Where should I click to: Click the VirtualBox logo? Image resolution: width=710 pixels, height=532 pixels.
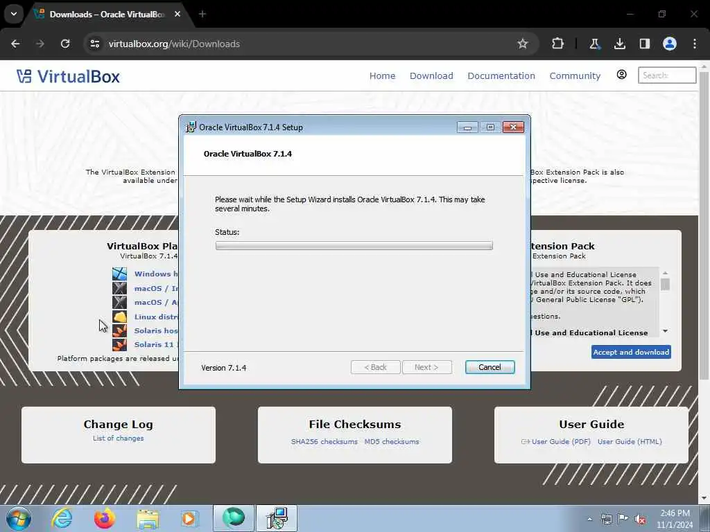click(x=68, y=76)
